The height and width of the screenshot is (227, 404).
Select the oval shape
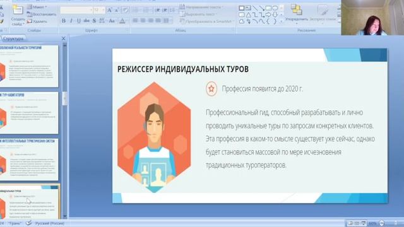coord(275,8)
